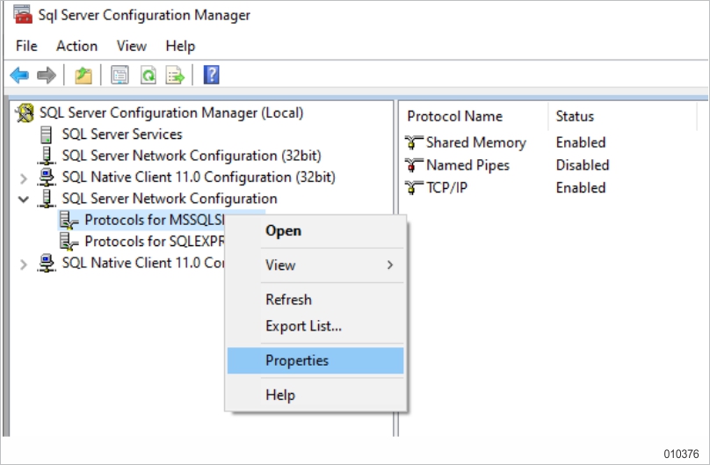Open the Action menu
710x465 pixels.
[x=77, y=47]
